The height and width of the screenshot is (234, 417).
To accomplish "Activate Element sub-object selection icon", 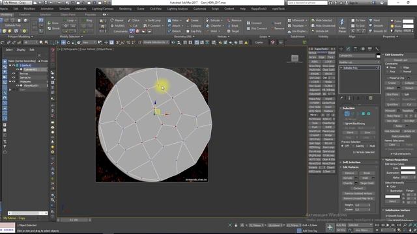I will (369, 114).
